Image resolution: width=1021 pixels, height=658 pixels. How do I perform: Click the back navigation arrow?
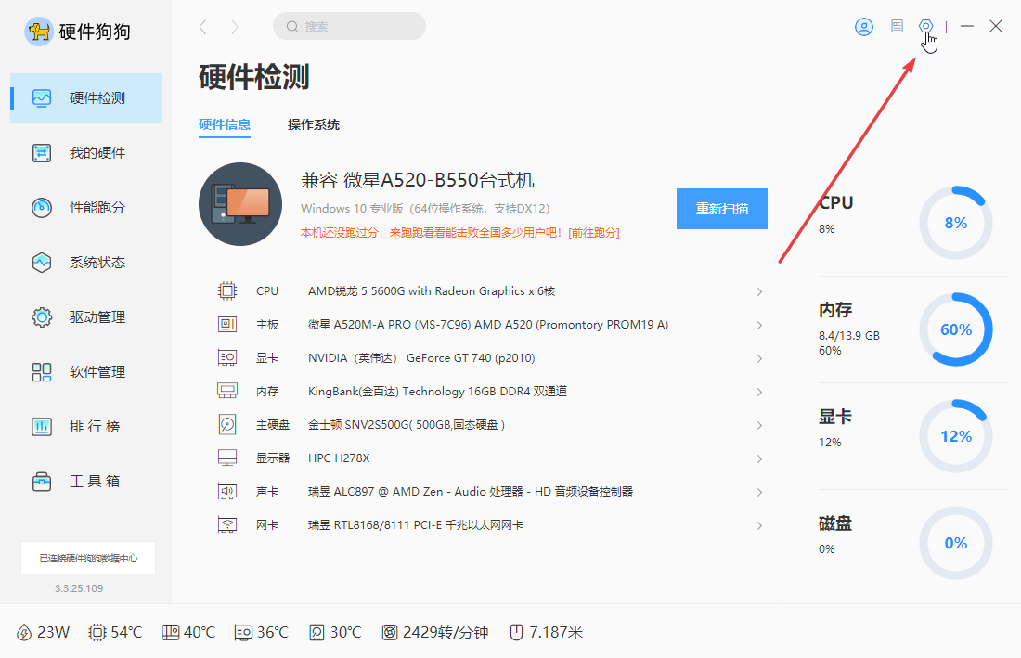pos(203,27)
